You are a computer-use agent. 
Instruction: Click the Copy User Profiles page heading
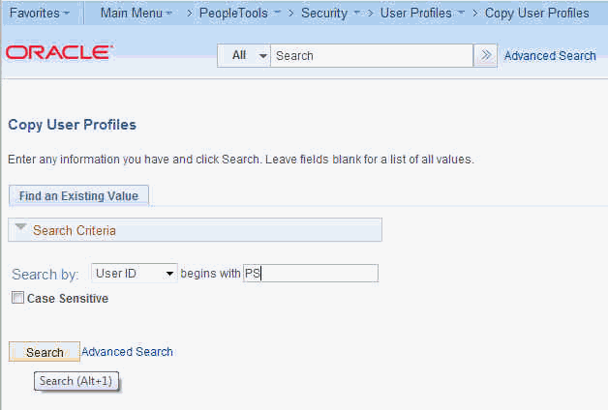pyautogui.click(x=72, y=125)
